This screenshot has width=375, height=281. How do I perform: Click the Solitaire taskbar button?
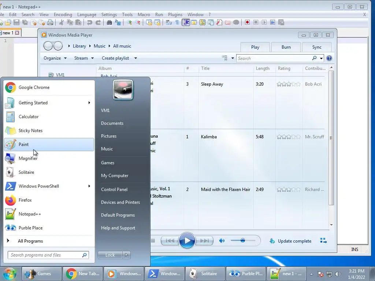205,273
